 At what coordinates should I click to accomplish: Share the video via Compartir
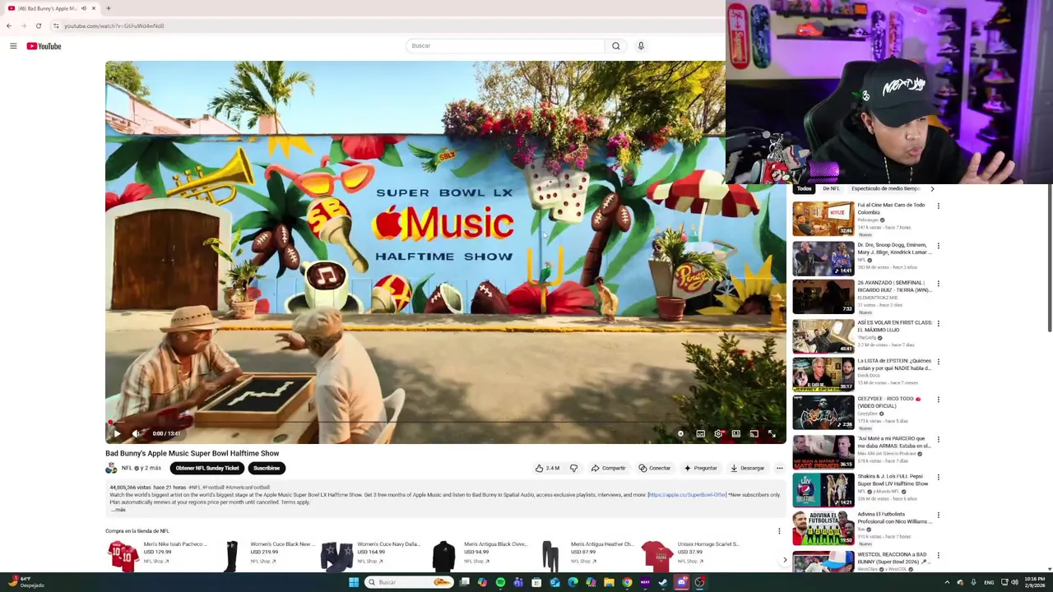608,468
